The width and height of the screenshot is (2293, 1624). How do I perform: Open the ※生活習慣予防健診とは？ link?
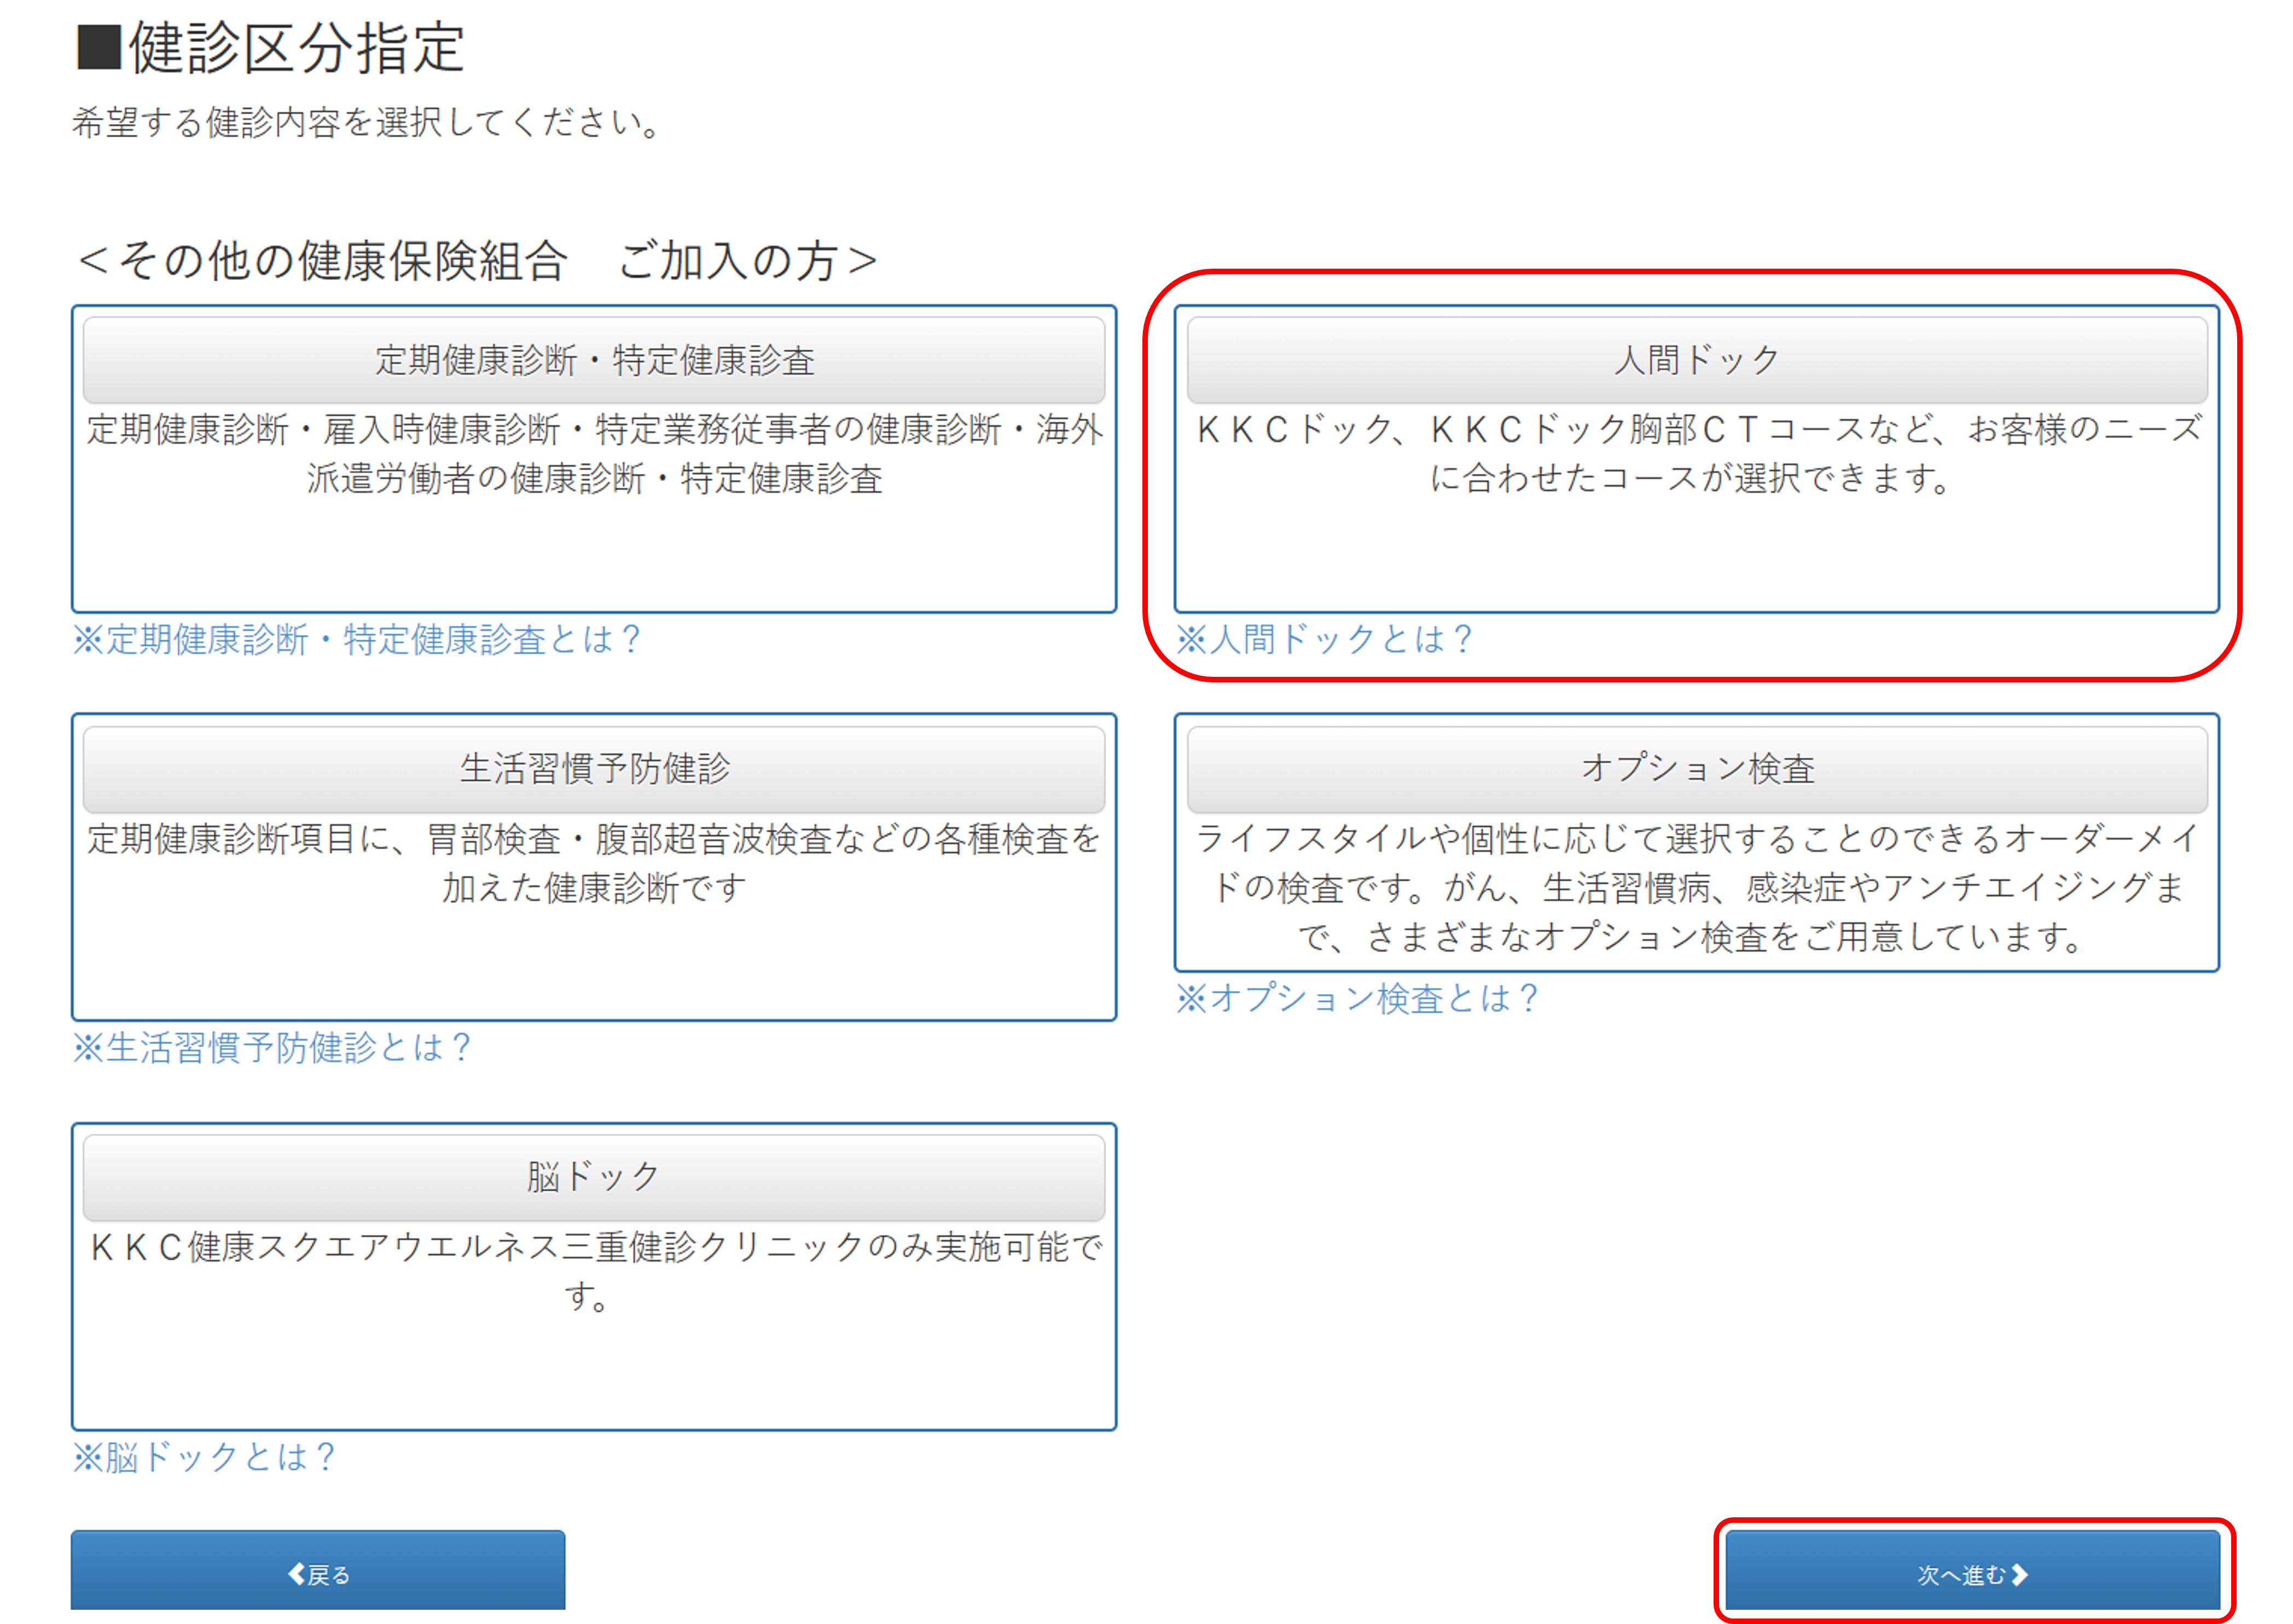tap(272, 1048)
